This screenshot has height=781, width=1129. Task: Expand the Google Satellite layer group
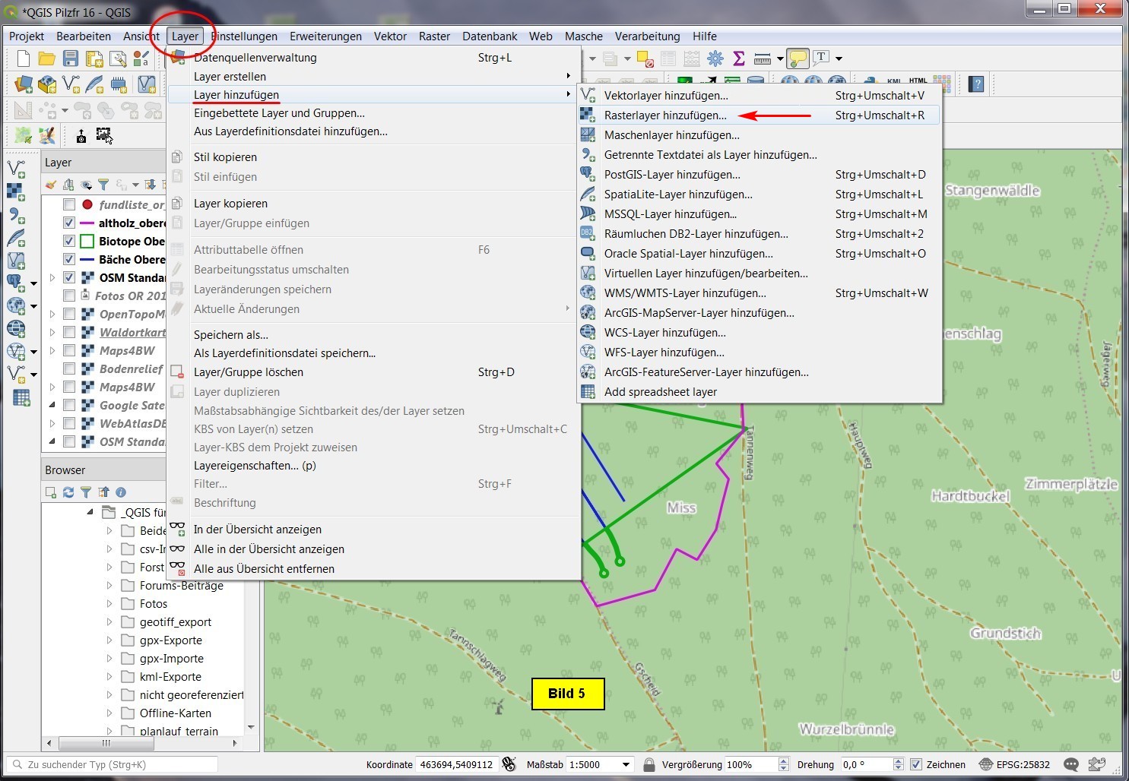tap(52, 405)
